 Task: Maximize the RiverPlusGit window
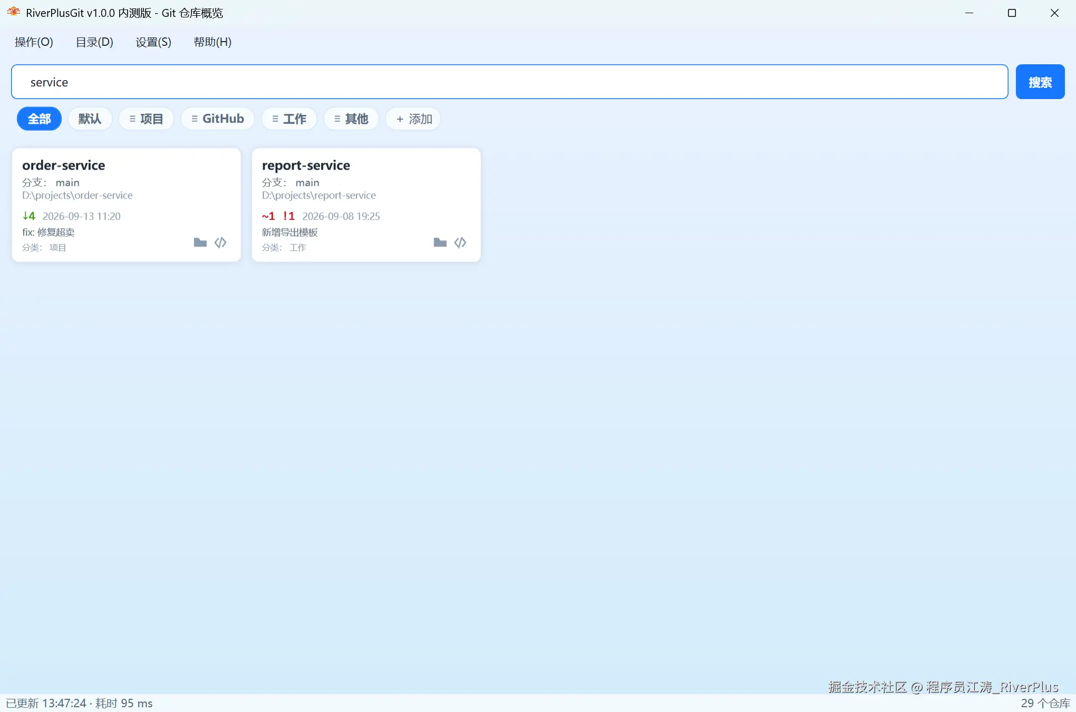1012,13
